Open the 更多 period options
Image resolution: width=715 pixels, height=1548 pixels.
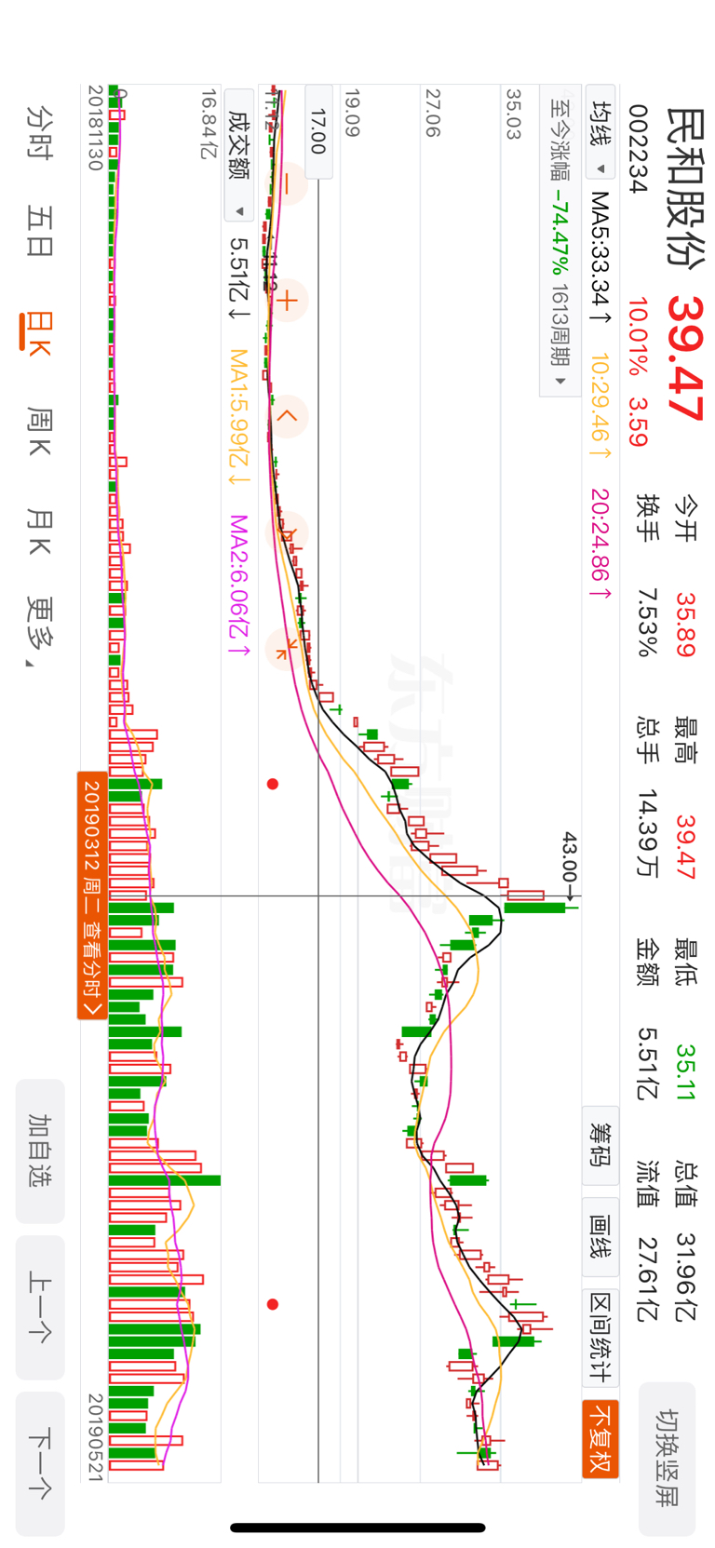pos(40,634)
